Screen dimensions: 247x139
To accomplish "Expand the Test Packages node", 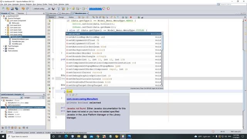I will [4, 46].
